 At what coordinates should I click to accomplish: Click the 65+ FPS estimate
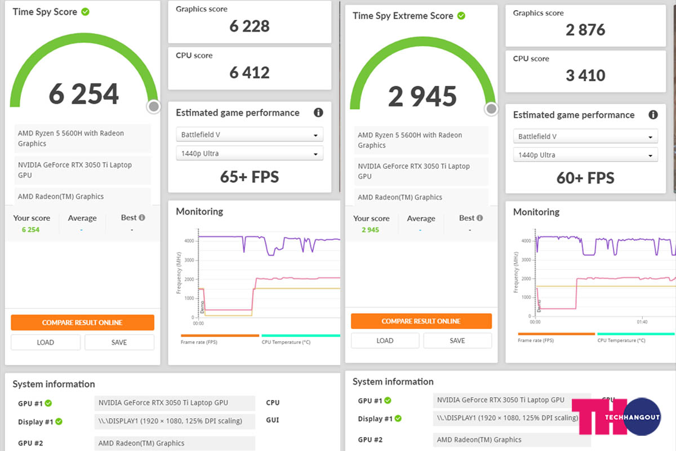250,177
